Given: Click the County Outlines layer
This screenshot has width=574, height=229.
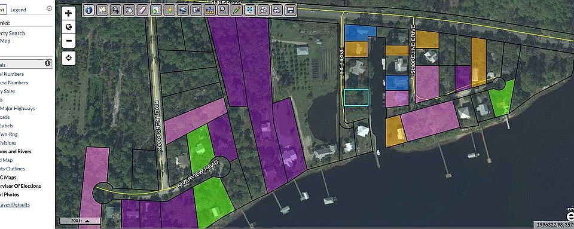Looking at the screenshot, I should tap(13, 169).
